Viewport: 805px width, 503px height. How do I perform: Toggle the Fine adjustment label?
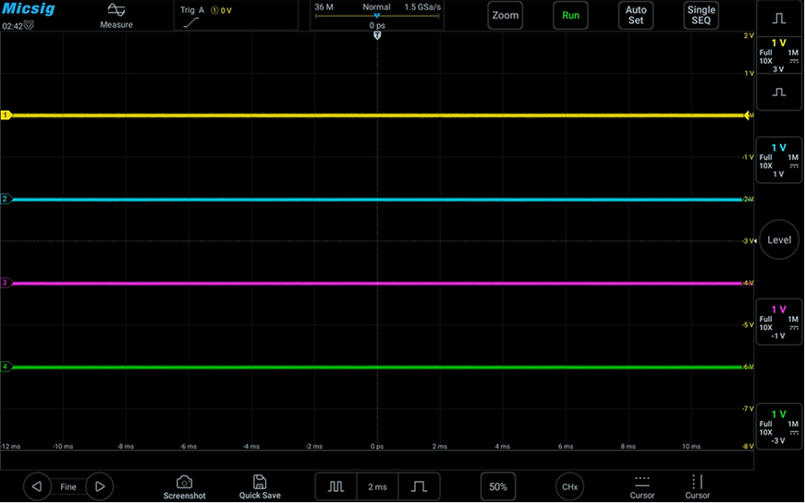tap(68, 487)
